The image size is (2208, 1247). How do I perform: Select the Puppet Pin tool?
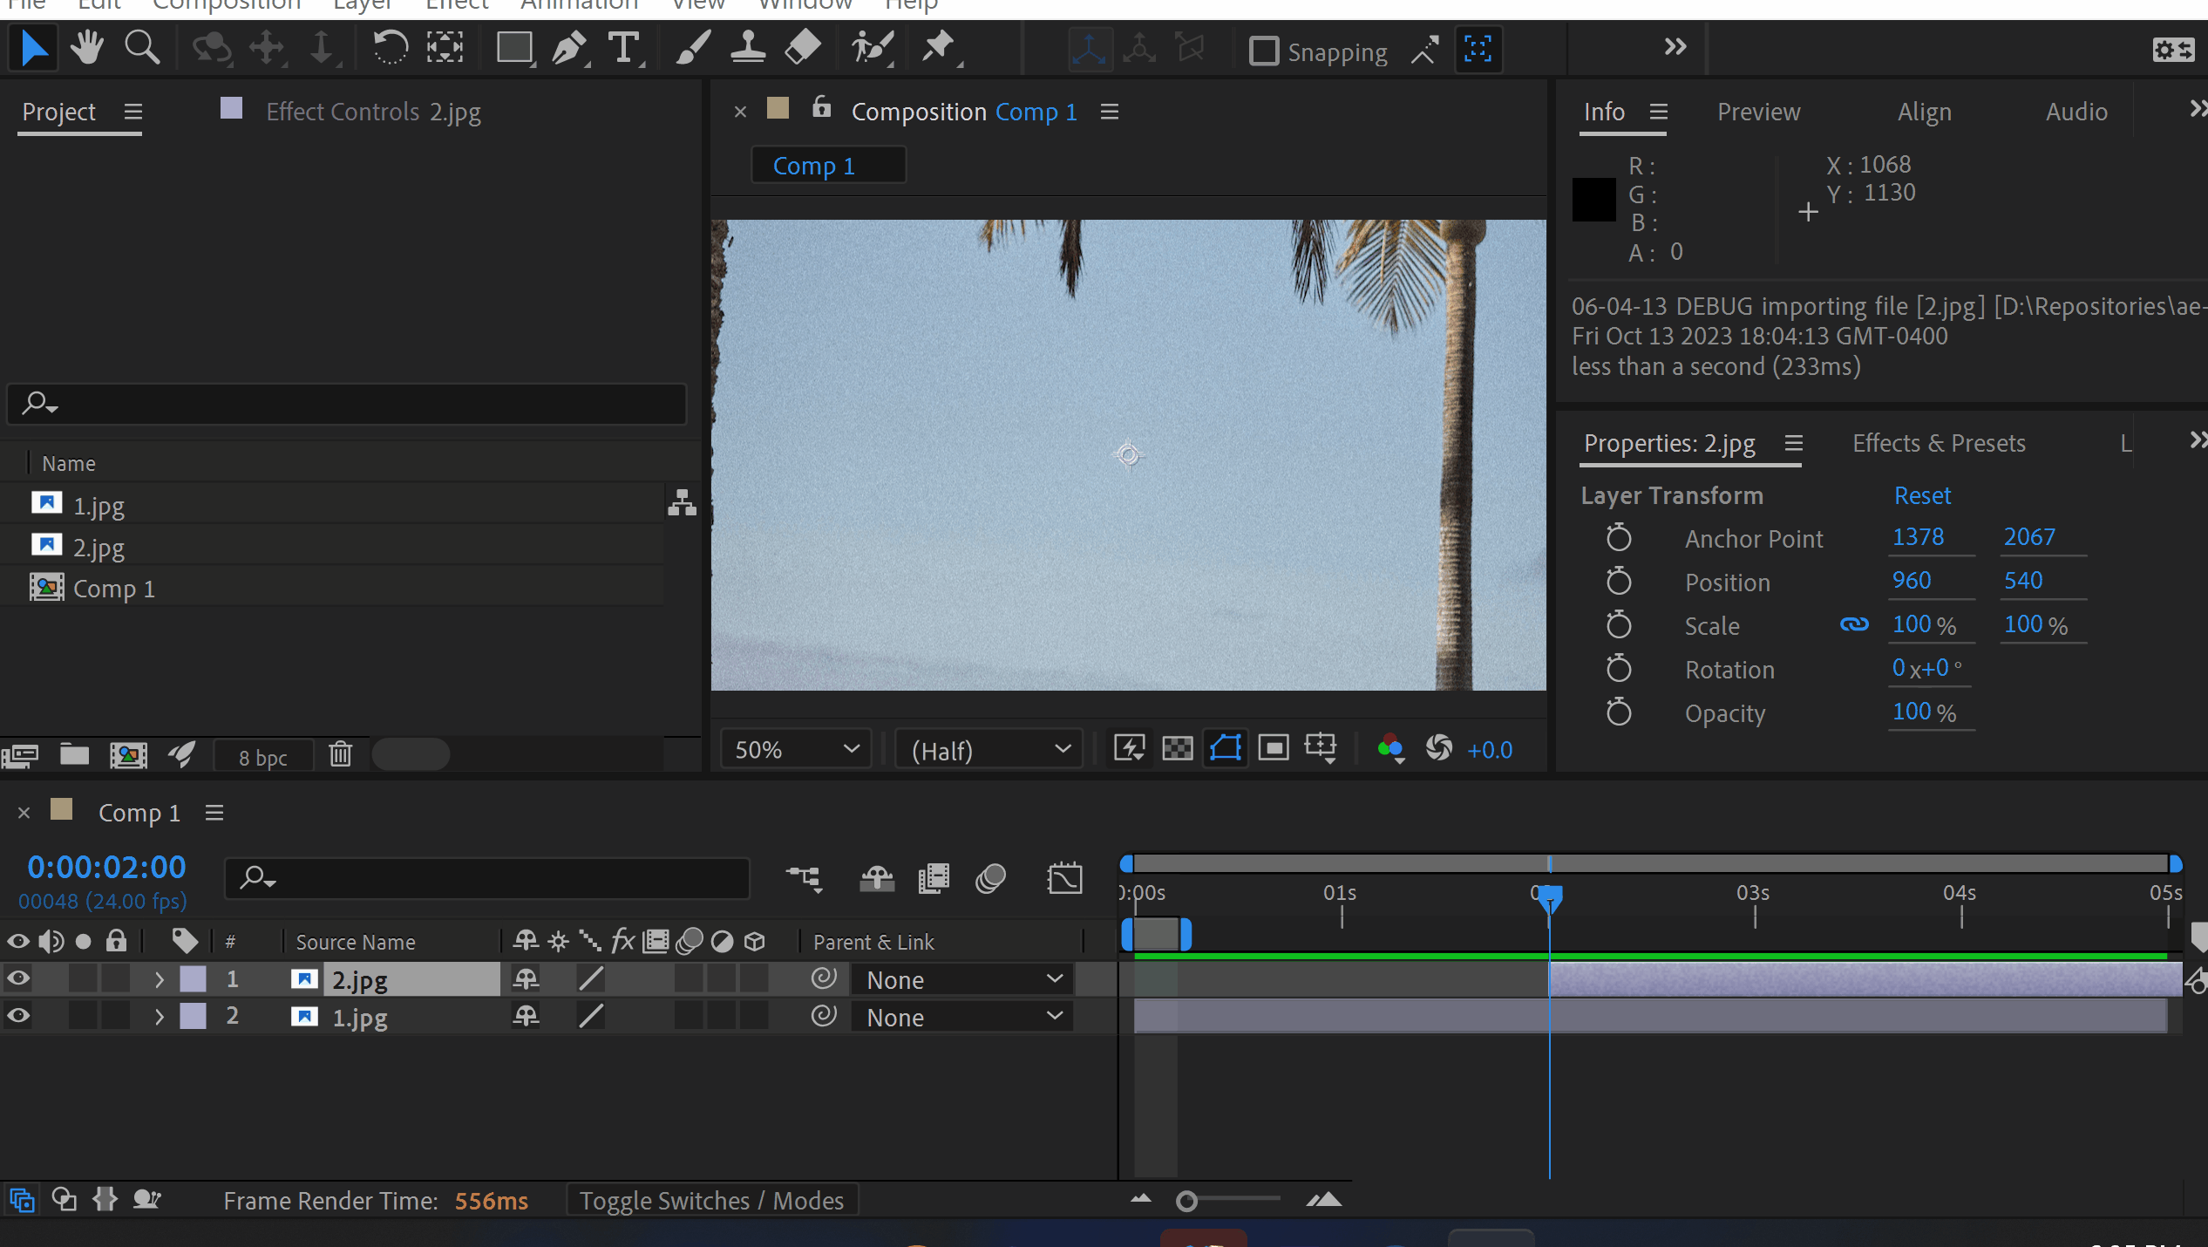(x=940, y=48)
